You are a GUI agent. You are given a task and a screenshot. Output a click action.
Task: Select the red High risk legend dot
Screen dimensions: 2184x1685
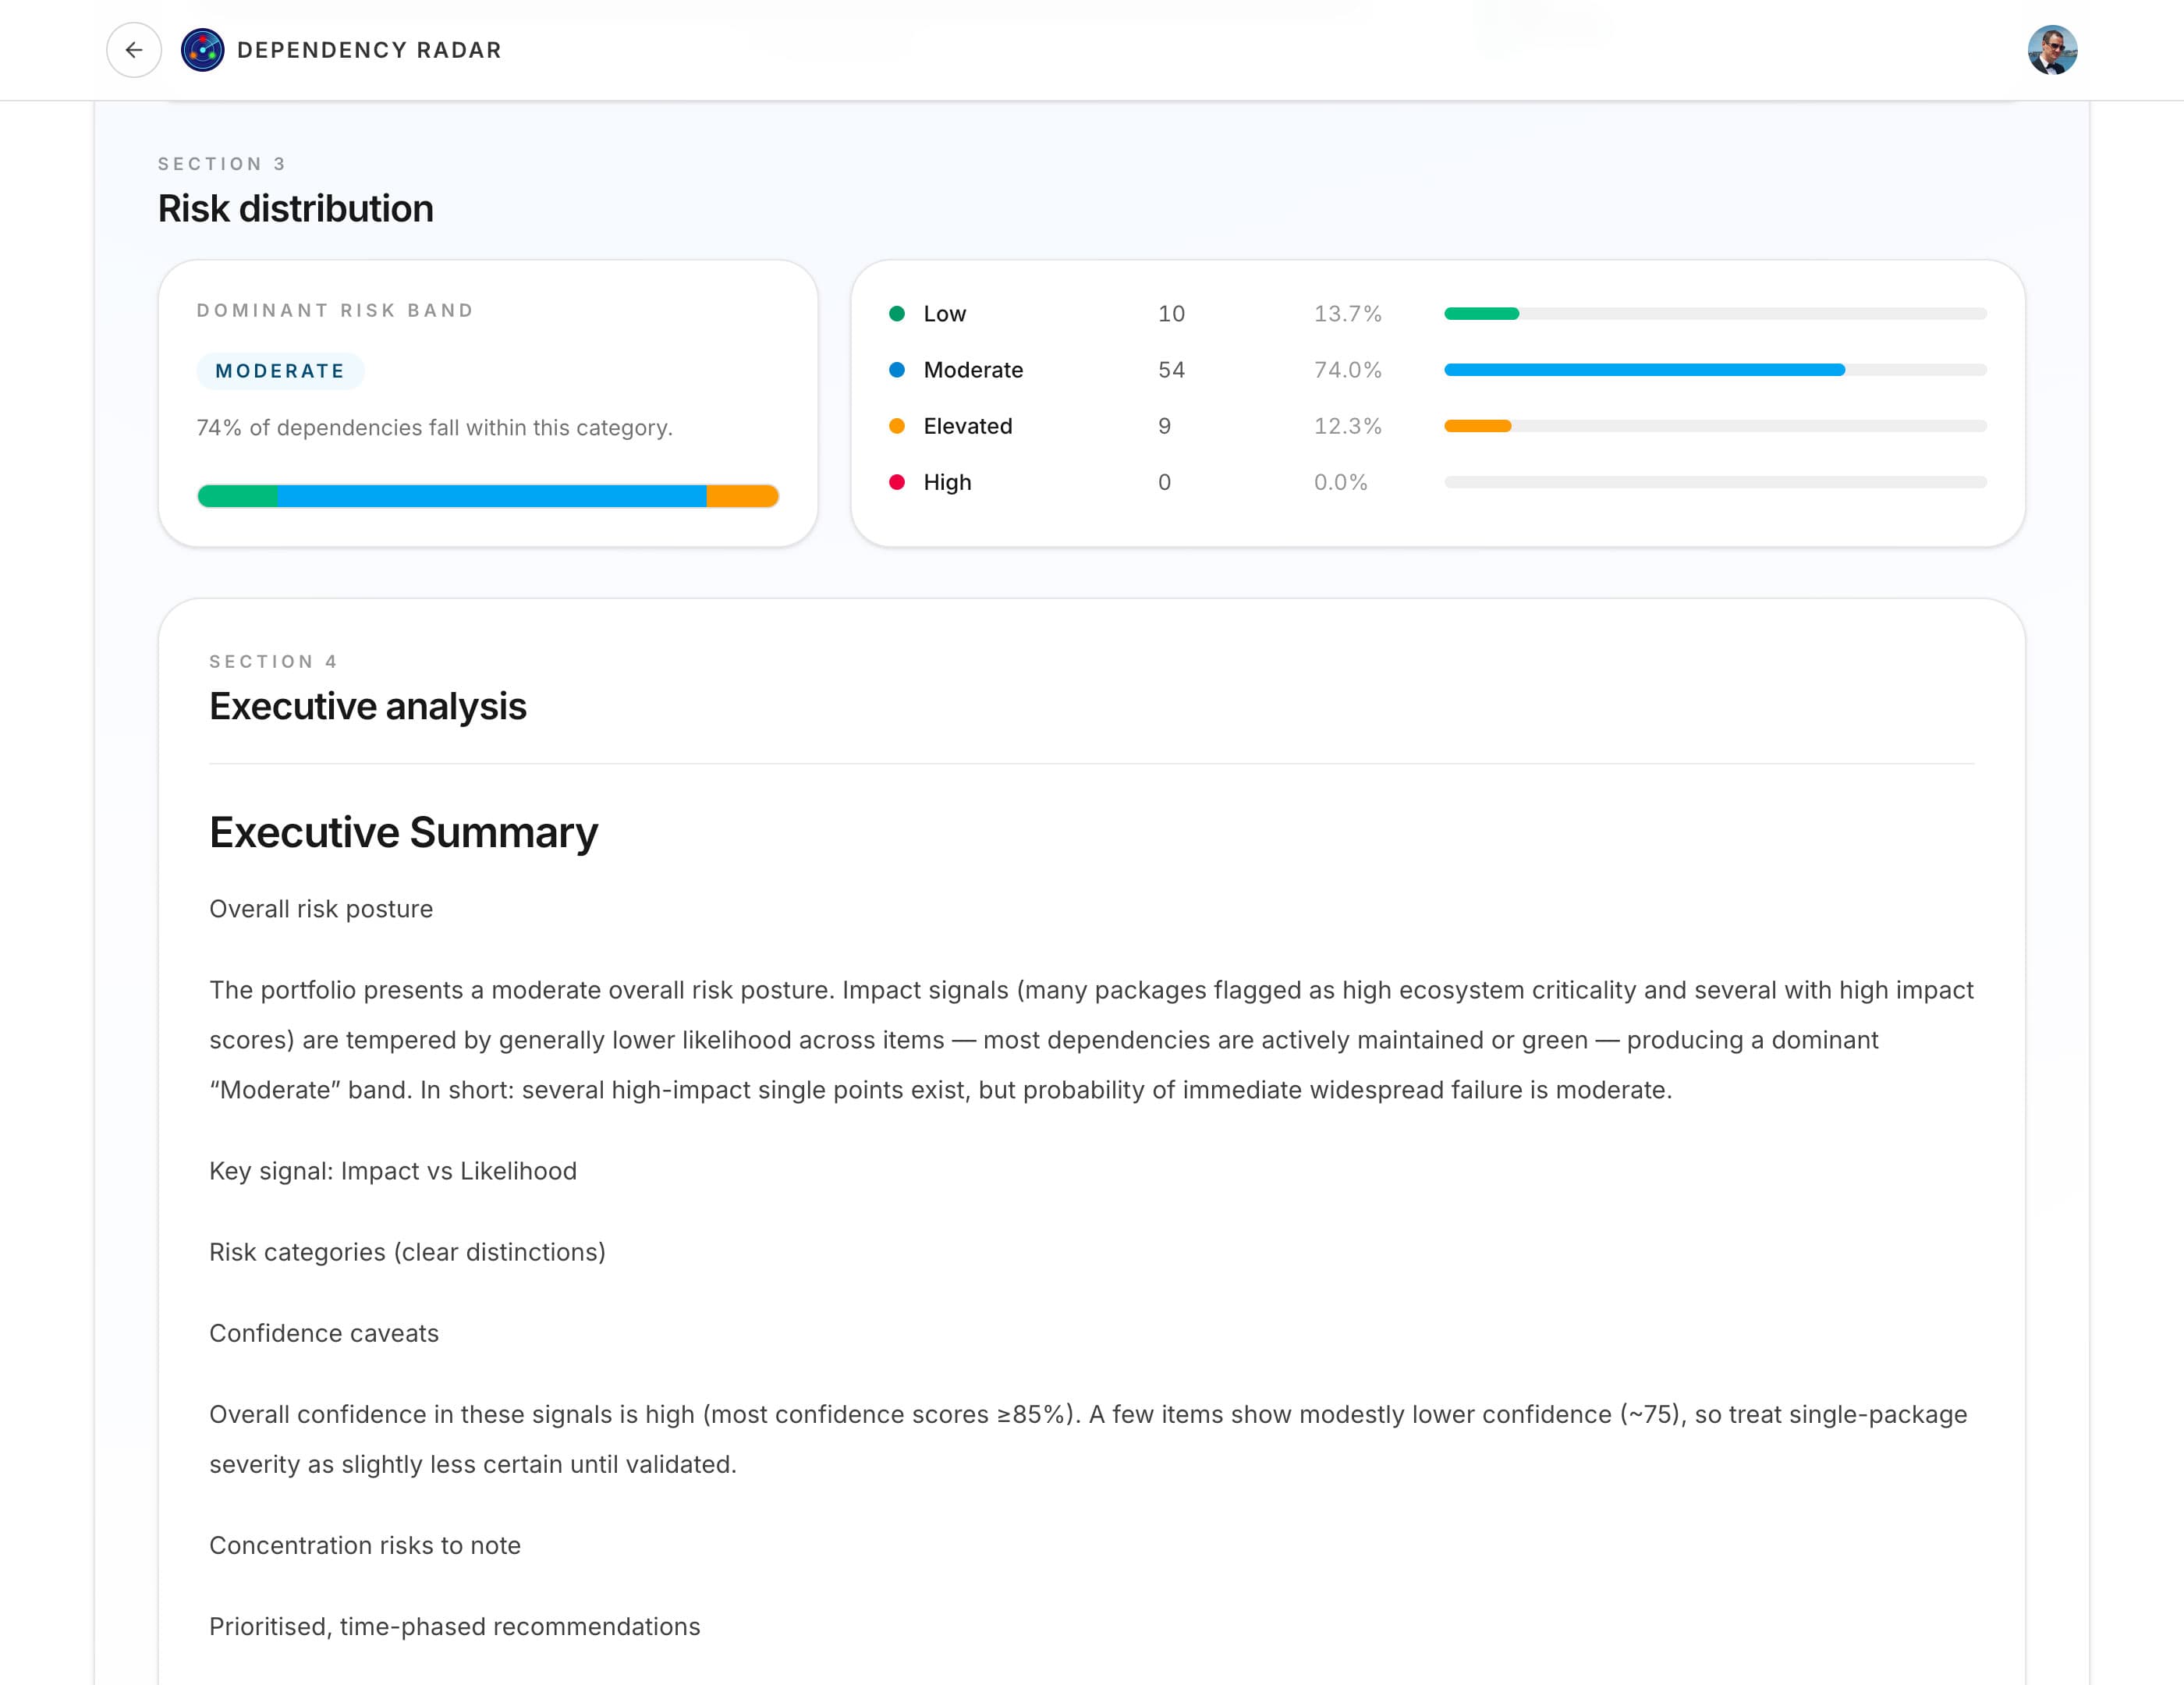[899, 481]
